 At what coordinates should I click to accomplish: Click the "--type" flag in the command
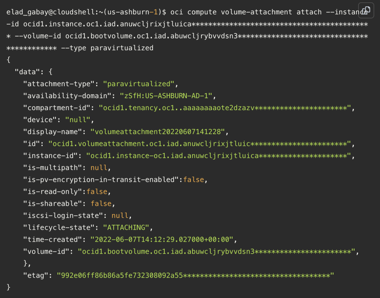pyautogui.click(x=74, y=48)
